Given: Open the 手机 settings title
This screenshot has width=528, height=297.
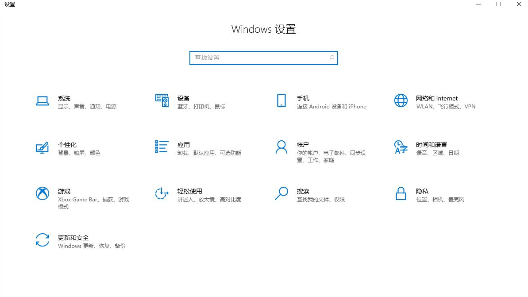Looking at the screenshot, I should click(x=303, y=98).
